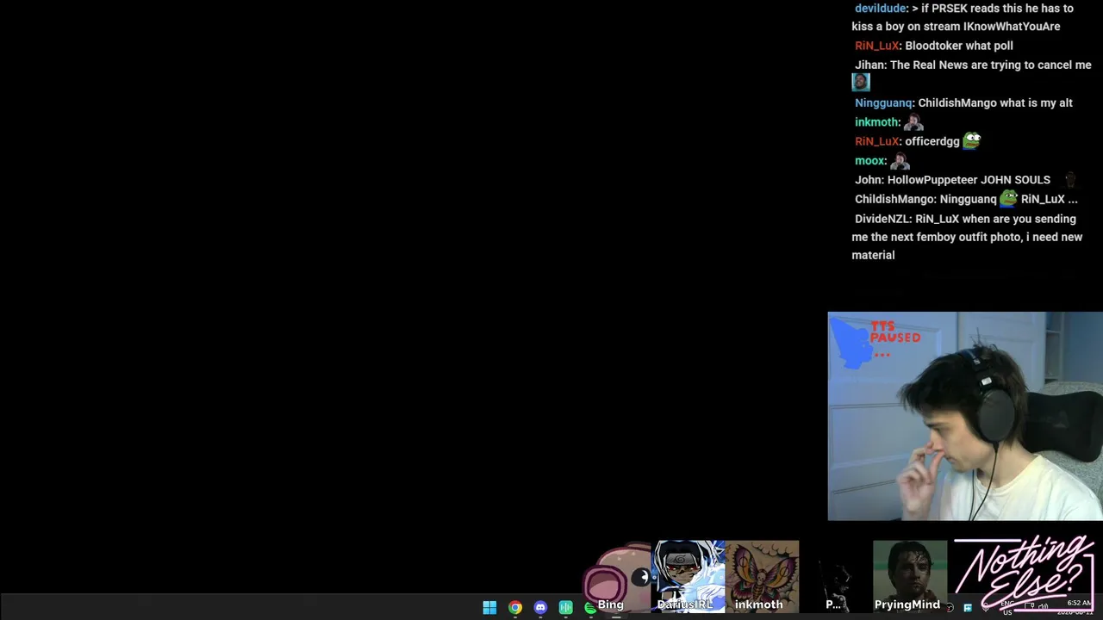
Task: Click the moox username in chat
Action: [869, 161]
